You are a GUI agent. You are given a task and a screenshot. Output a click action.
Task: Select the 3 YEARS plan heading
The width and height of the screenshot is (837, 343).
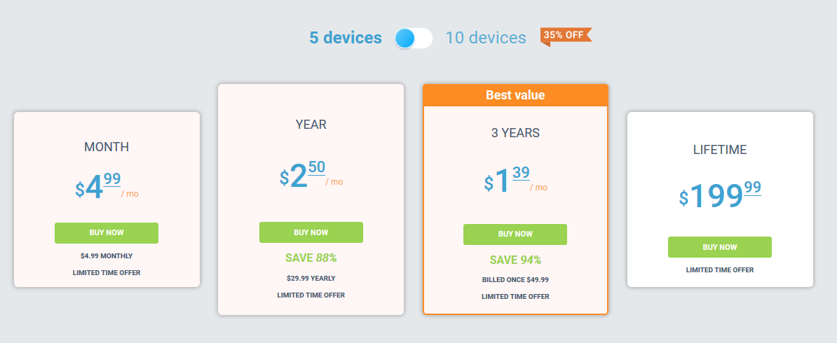(515, 133)
